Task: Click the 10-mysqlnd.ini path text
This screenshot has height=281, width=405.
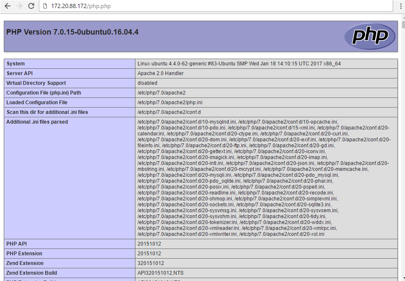Action: 187,122
